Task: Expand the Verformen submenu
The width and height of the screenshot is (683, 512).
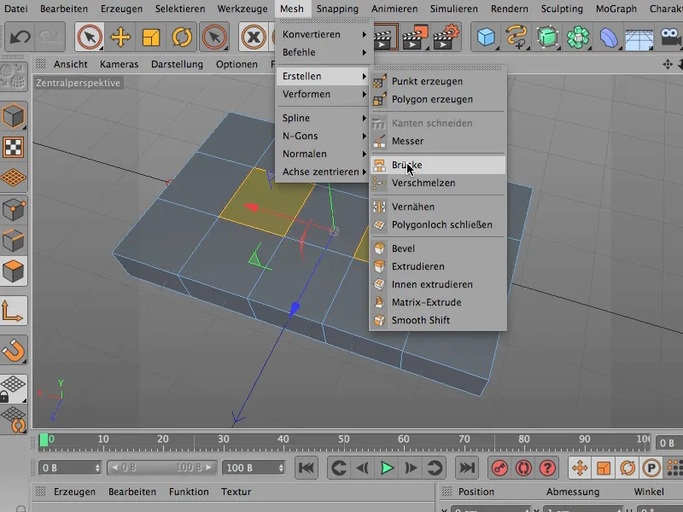Action: coord(323,94)
